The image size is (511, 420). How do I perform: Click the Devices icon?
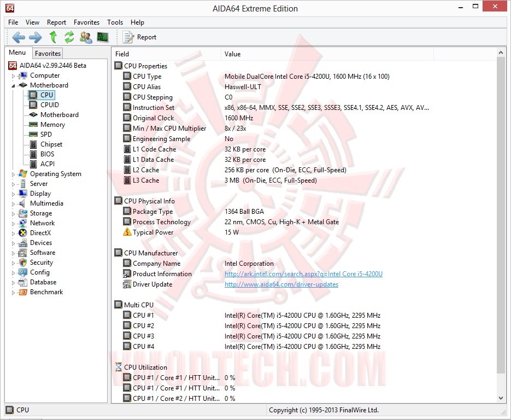click(23, 243)
